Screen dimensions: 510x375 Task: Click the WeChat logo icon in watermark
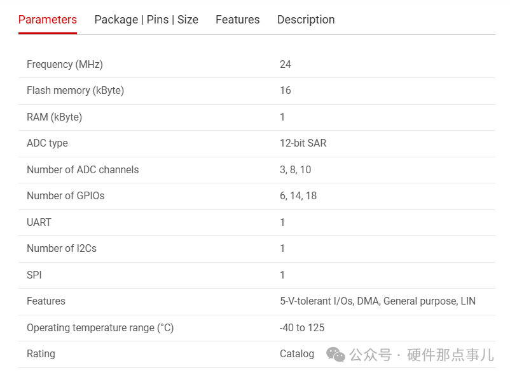click(x=336, y=355)
